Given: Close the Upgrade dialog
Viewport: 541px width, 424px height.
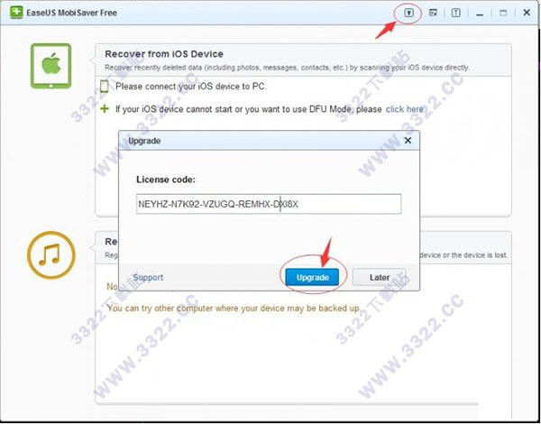Looking at the screenshot, I should [408, 141].
